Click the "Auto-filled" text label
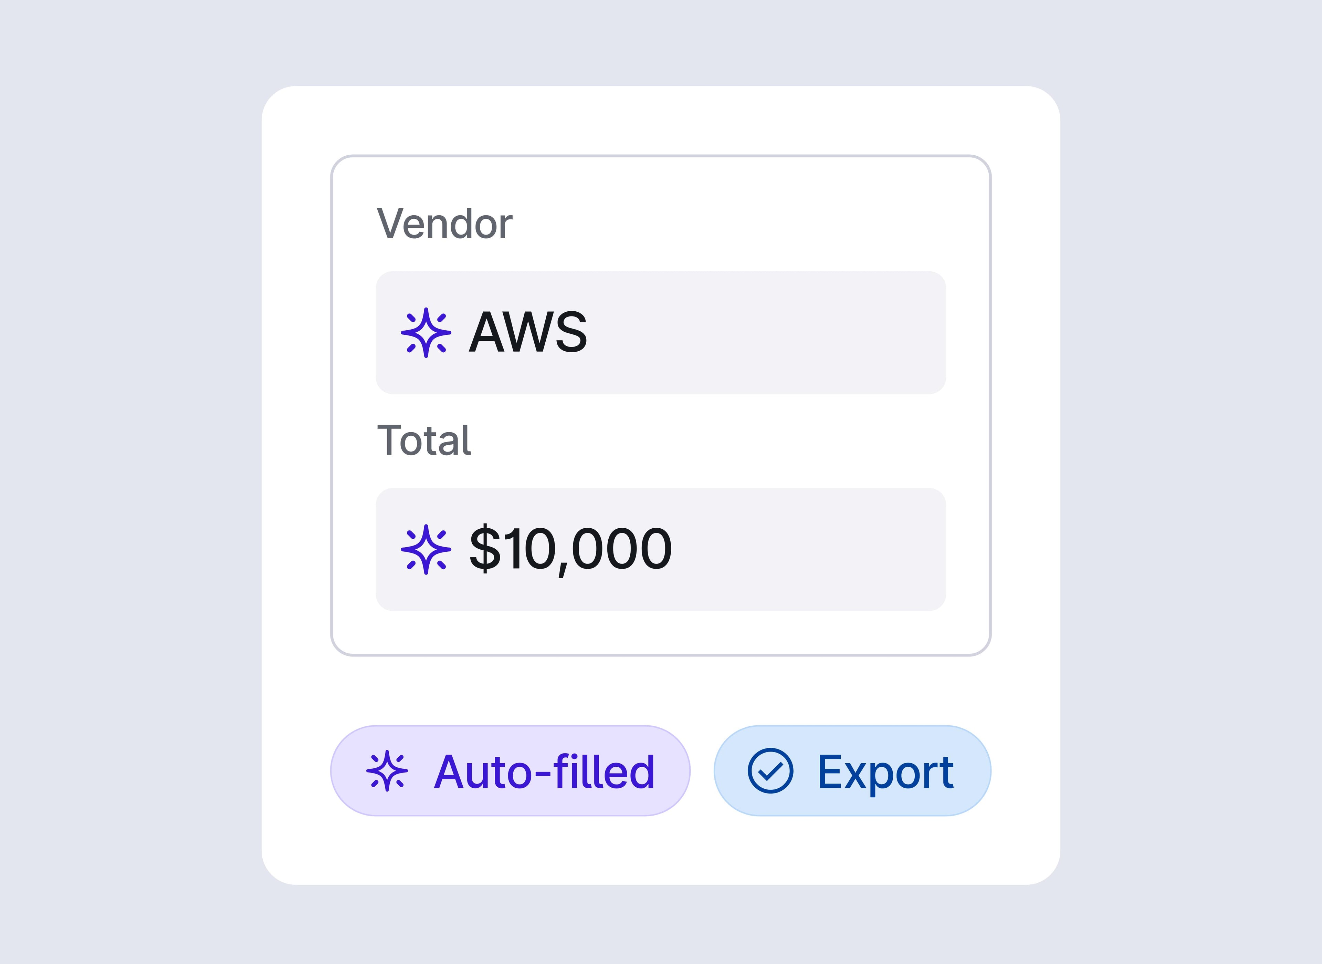The image size is (1322, 964). point(544,771)
